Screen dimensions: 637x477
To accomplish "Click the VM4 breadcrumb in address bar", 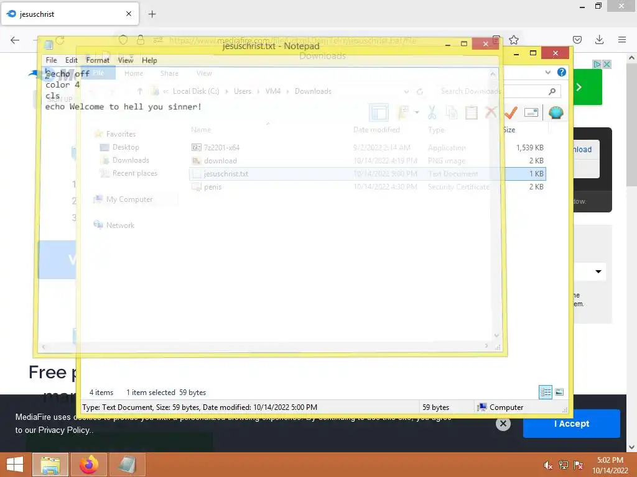I will point(273,91).
